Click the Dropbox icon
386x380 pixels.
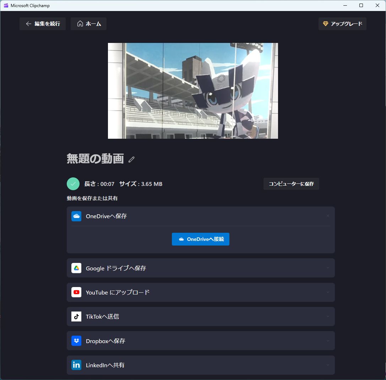click(76, 341)
